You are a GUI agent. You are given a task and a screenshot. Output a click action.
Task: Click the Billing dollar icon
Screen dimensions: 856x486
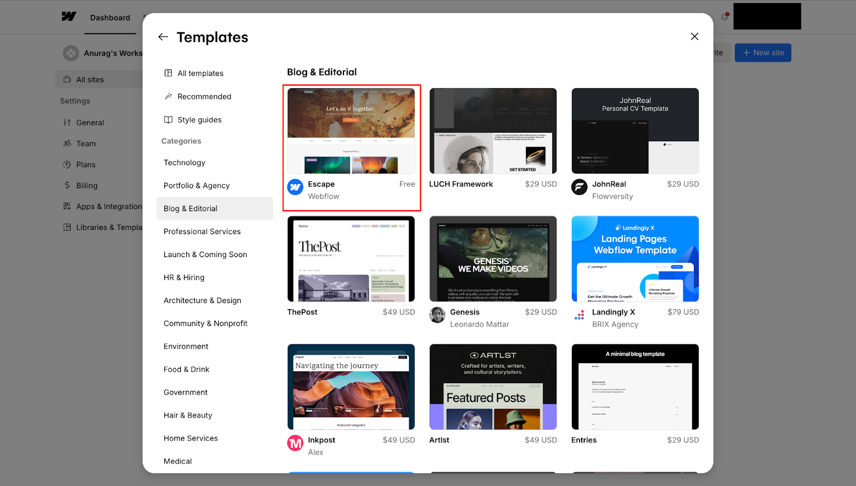pos(67,186)
